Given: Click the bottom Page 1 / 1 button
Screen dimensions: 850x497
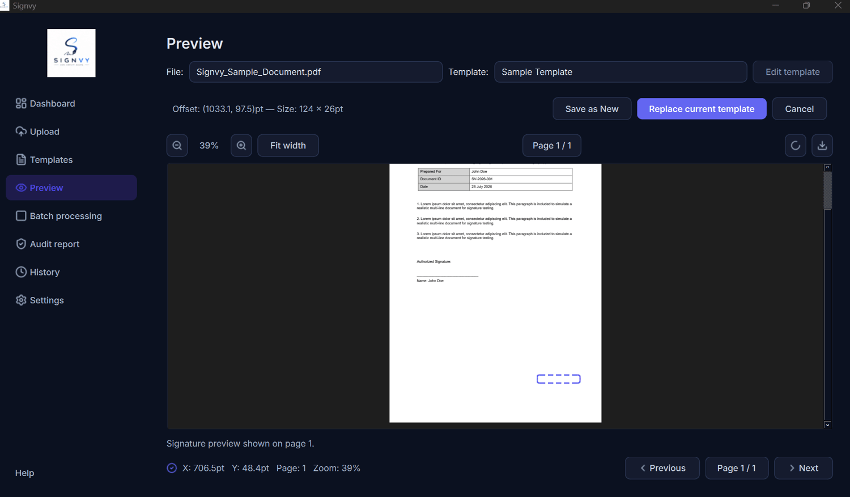Looking at the screenshot, I should (736, 468).
